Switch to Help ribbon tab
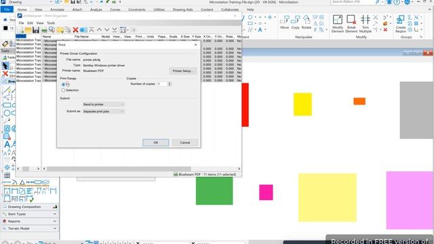Screen dimensions: 434x244 pyautogui.click(x=250, y=9)
